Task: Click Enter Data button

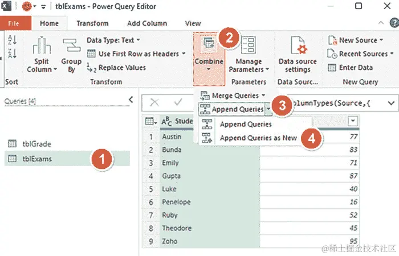Action: click(351, 68)
